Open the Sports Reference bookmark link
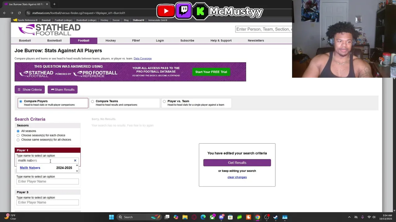The height and width of the screenshot is (222, 396). (25, 20)
